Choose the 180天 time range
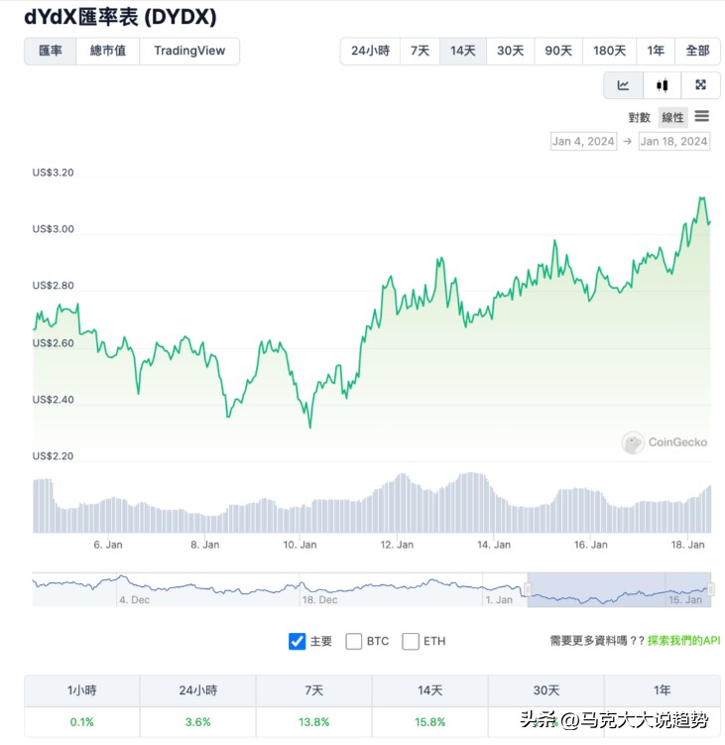 [x=610, y=51]
